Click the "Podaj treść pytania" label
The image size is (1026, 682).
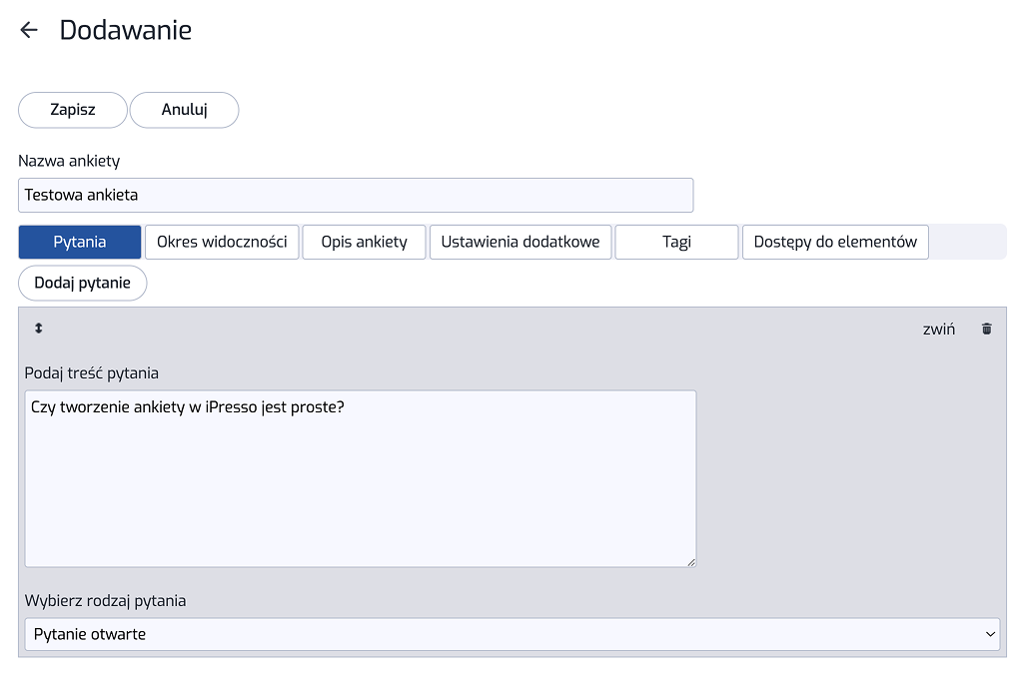coord(92,373)
